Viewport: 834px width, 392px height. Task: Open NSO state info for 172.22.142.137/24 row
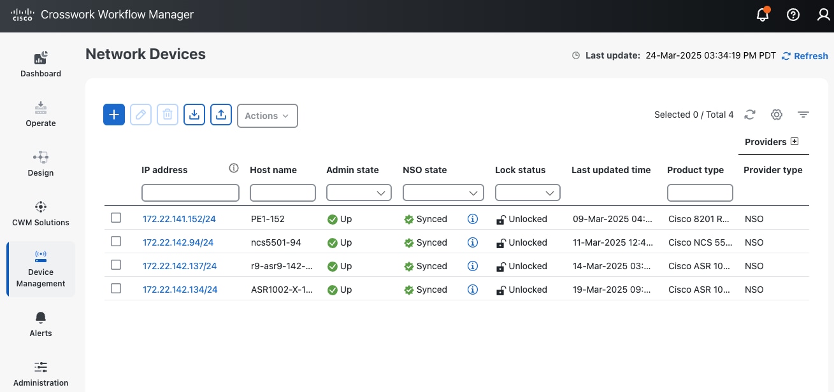pyautogui.click(x=473, y=266)
